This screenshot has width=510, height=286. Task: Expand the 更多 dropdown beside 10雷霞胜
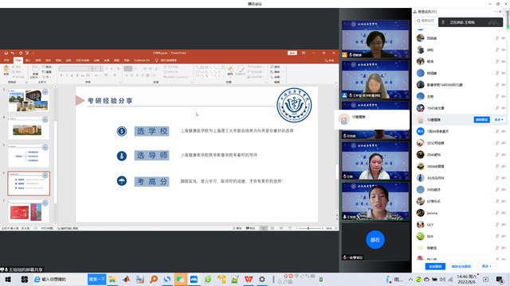[x=499, y=120]
